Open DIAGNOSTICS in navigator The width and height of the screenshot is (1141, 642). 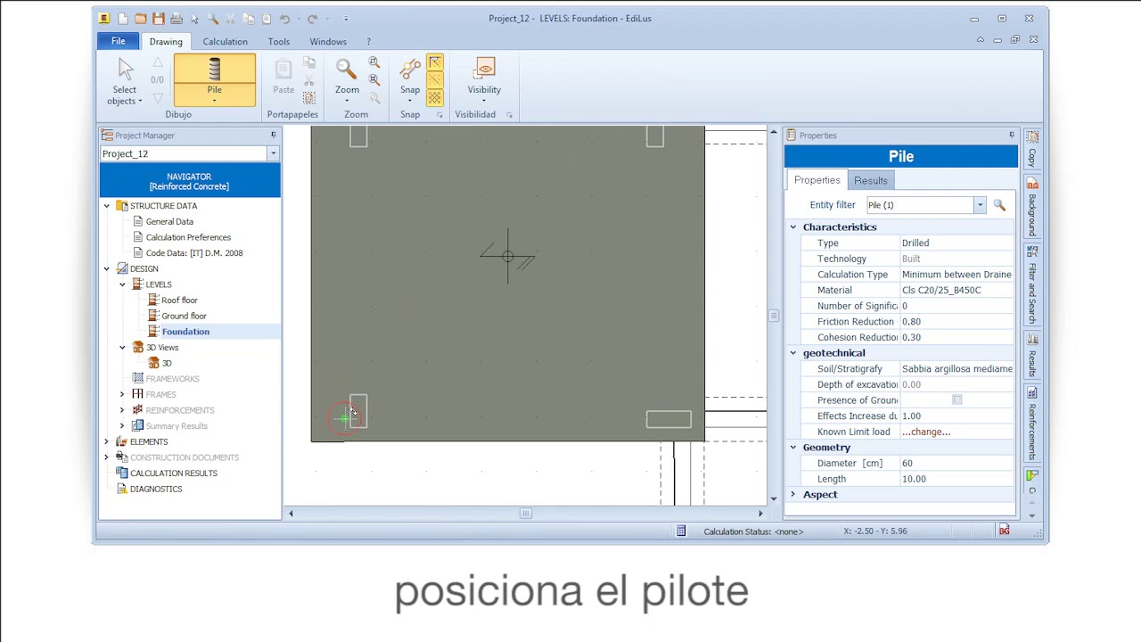156,489
